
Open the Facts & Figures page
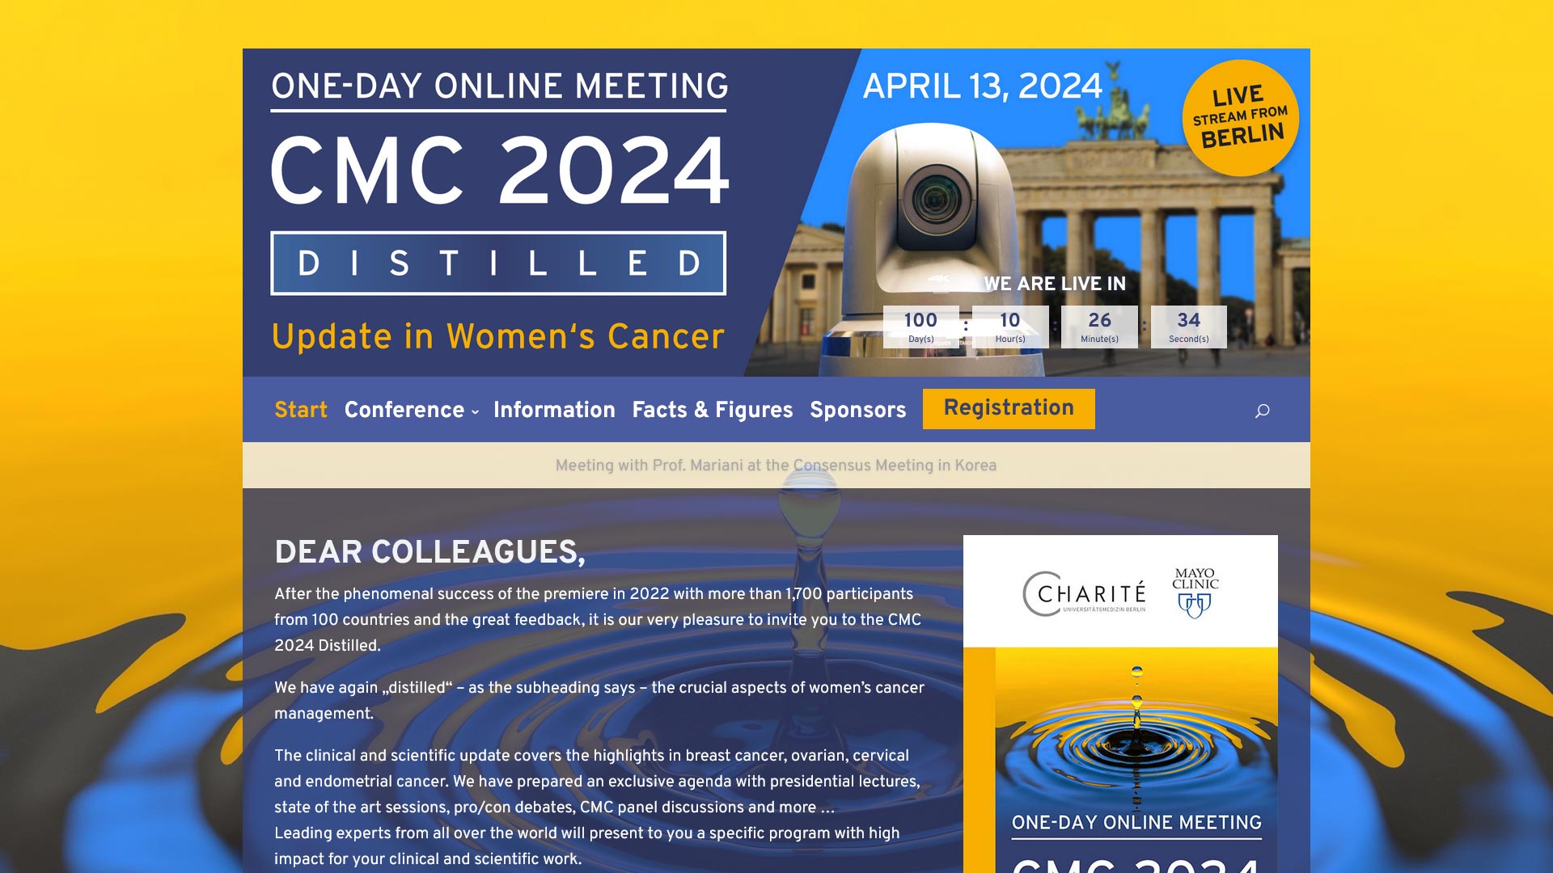[712, 411]
